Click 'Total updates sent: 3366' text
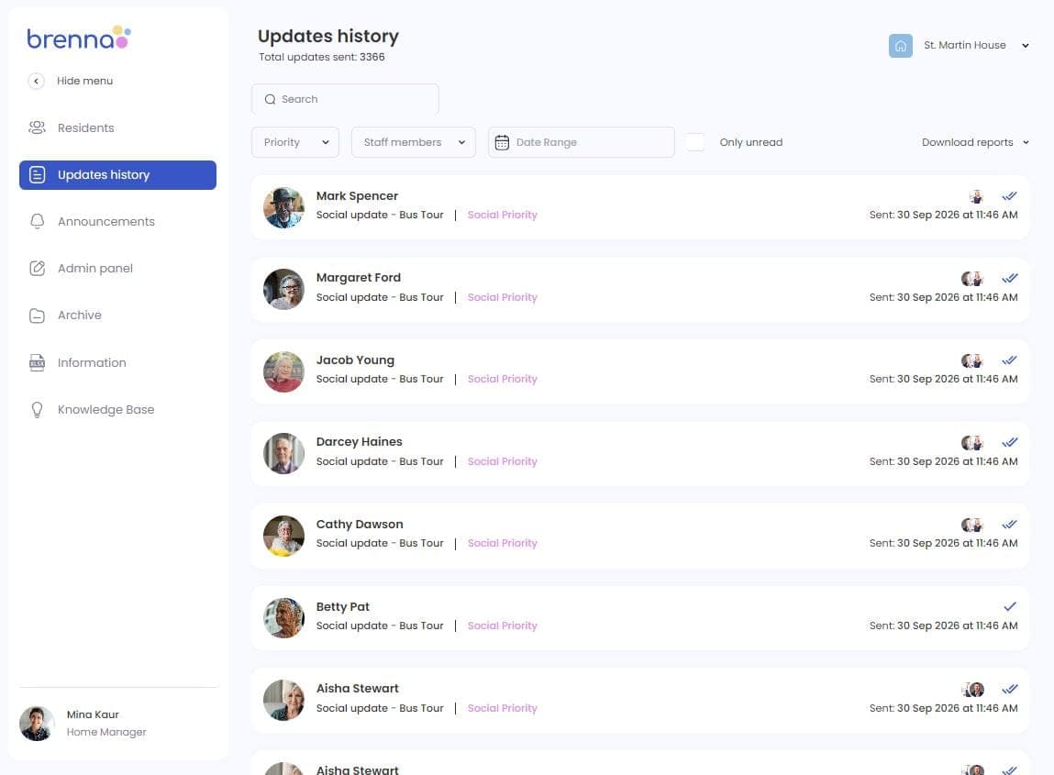Image resolution: width=1054 pixels, height=775 pixels. tap(322, 57)
